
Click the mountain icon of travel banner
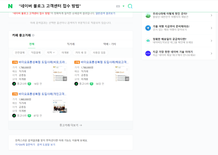148,15
